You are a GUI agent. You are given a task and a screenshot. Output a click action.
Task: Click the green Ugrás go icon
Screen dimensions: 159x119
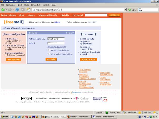(x=130, y=10)
